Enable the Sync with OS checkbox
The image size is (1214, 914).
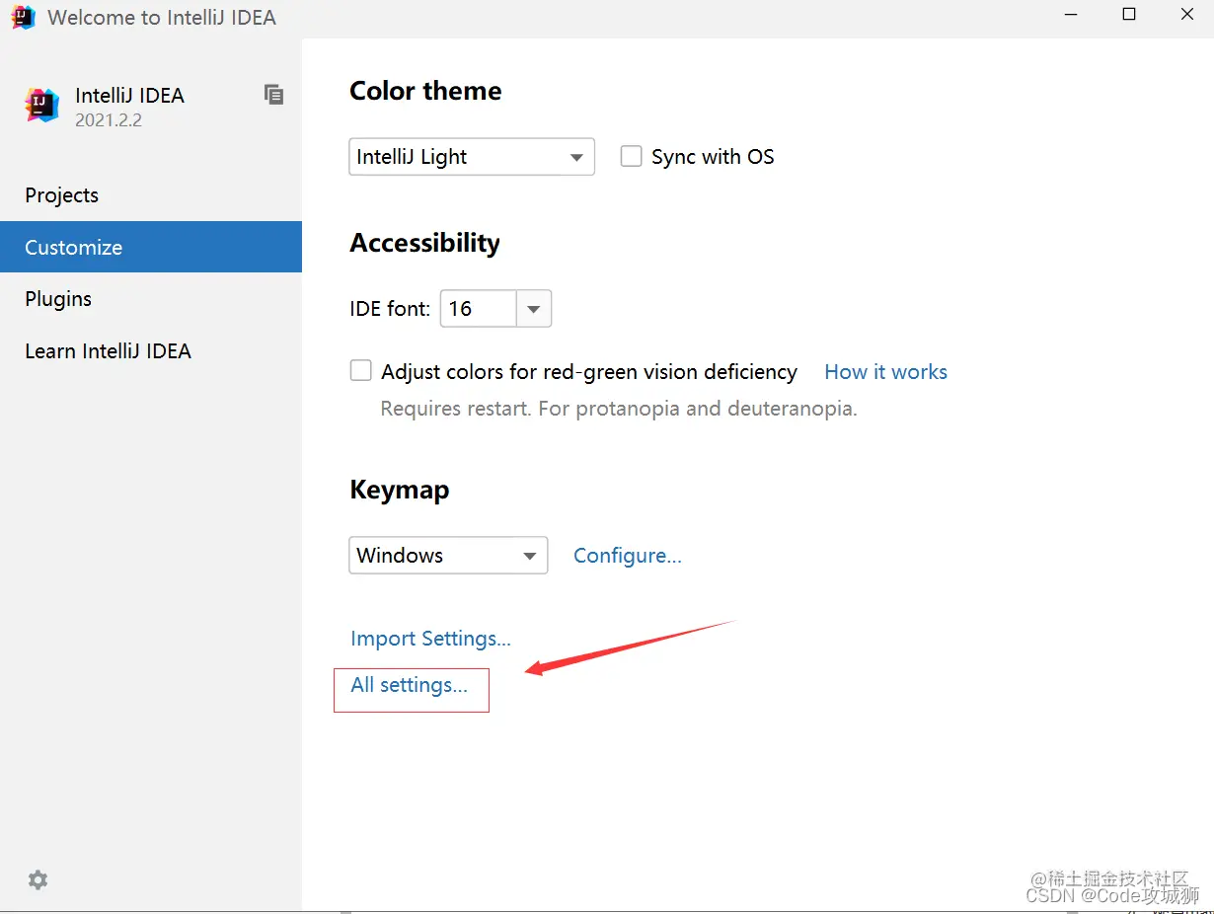(632, 156)
